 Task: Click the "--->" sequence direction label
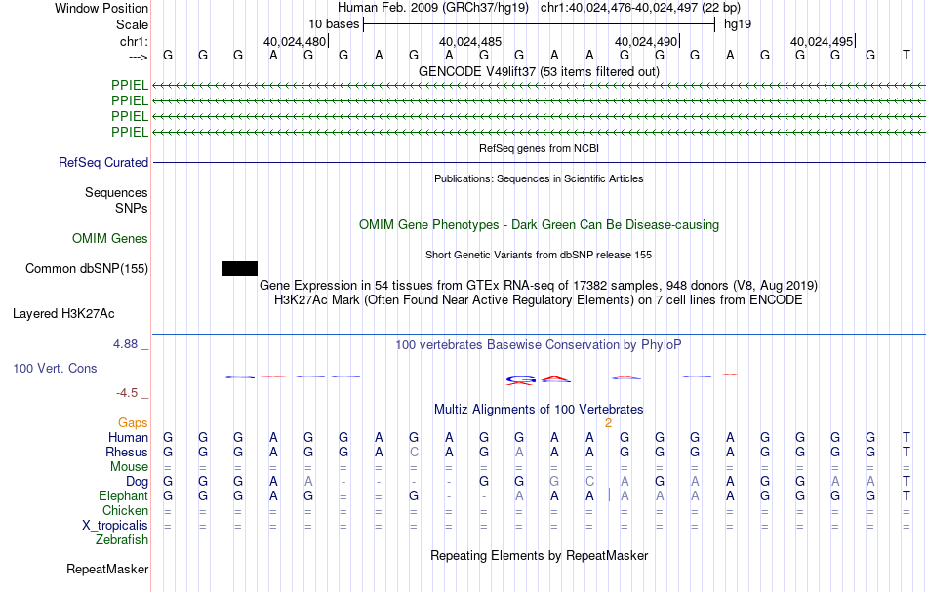point(138,57)
